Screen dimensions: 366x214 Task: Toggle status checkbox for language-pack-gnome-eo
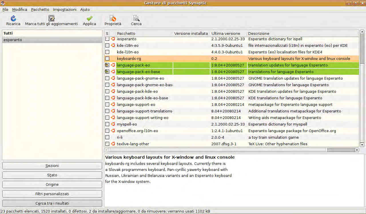pos(107,78)
